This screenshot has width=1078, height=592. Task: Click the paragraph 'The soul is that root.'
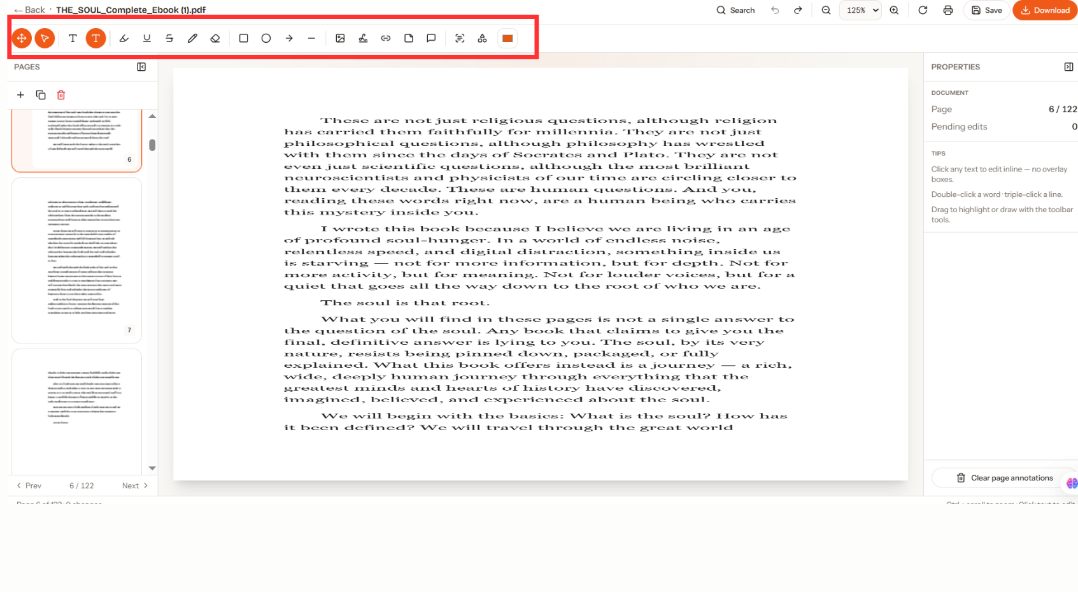(x=406, y=303)
